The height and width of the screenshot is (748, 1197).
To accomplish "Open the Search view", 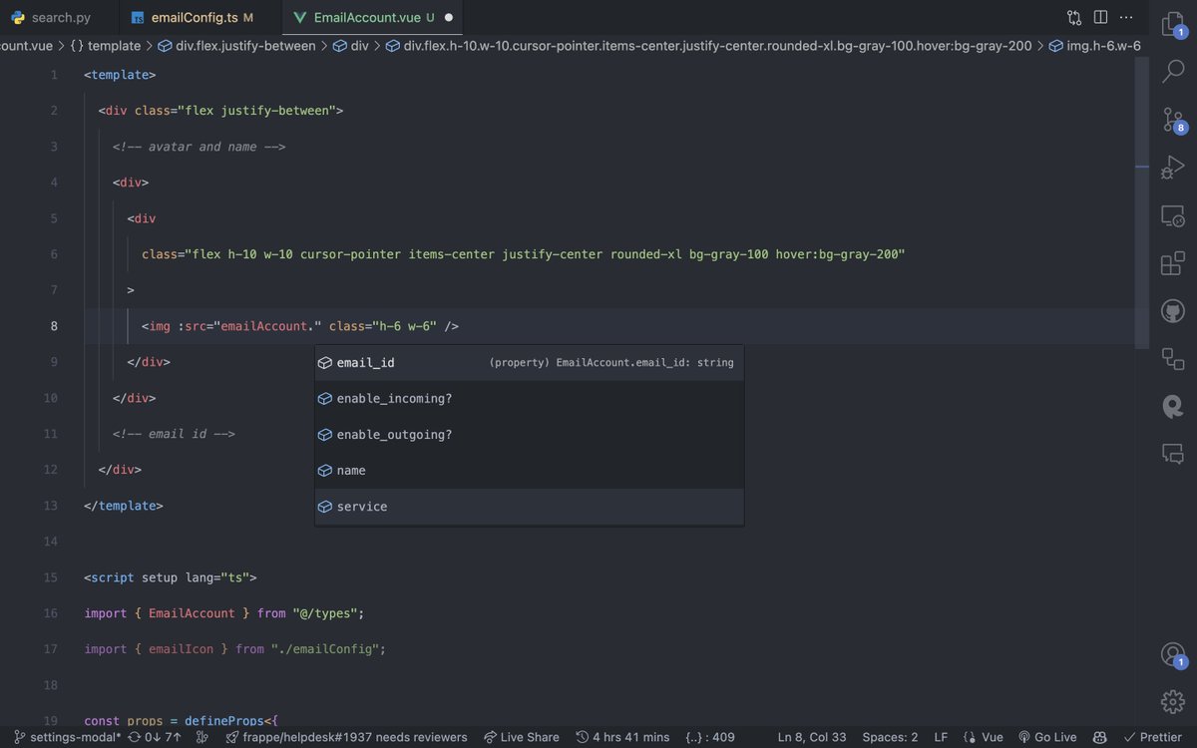I will click(1172, 72).
